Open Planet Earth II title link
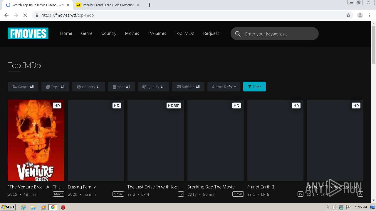376x211 pixels. [x=261, y=187]
